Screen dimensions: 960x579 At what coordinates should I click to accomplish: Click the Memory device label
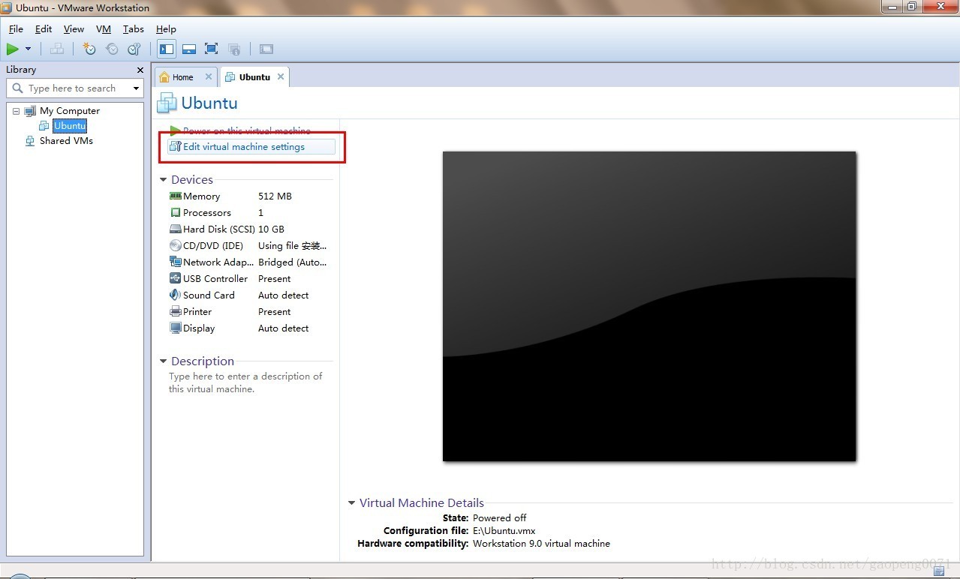click(202, 196)
